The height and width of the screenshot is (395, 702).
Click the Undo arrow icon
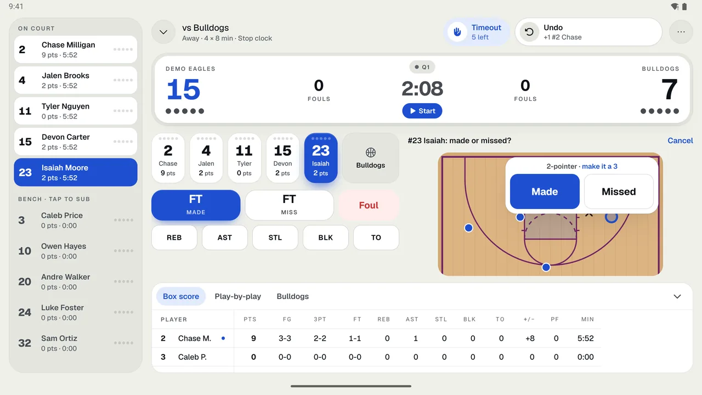[x=529, y=32]
